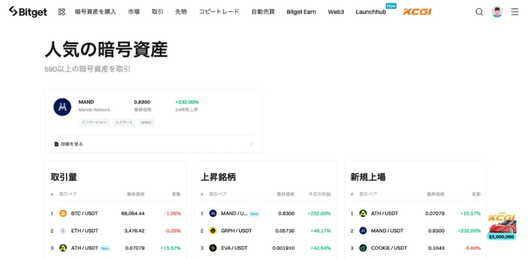Screen dimensions: 531x259
Task: Open the 自動売買 menu
Action: [x=263, y=12]
